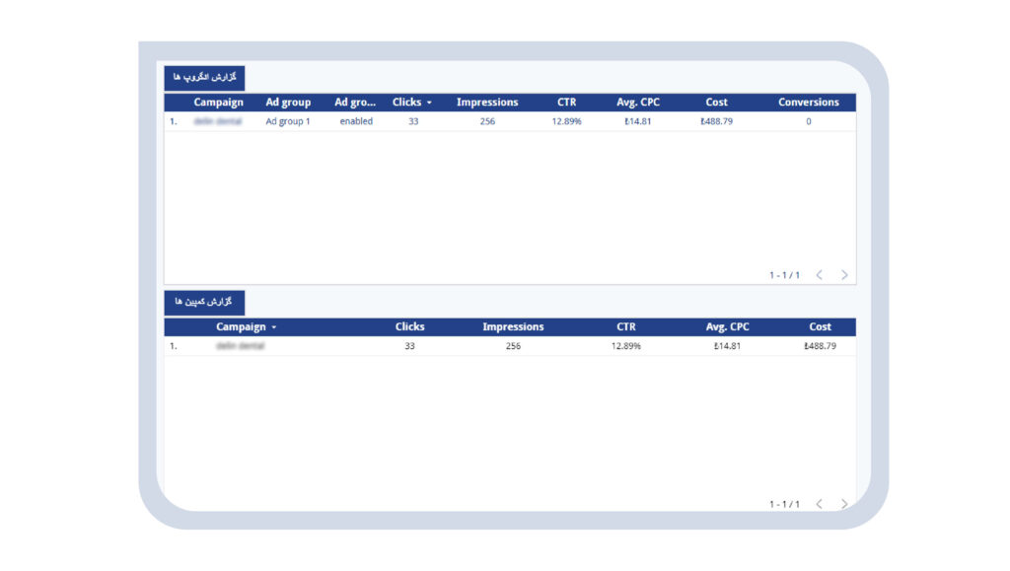The image size is (1010, 571).
Task: Sort campaign table by Clicks header
Action: click(409, 326)
